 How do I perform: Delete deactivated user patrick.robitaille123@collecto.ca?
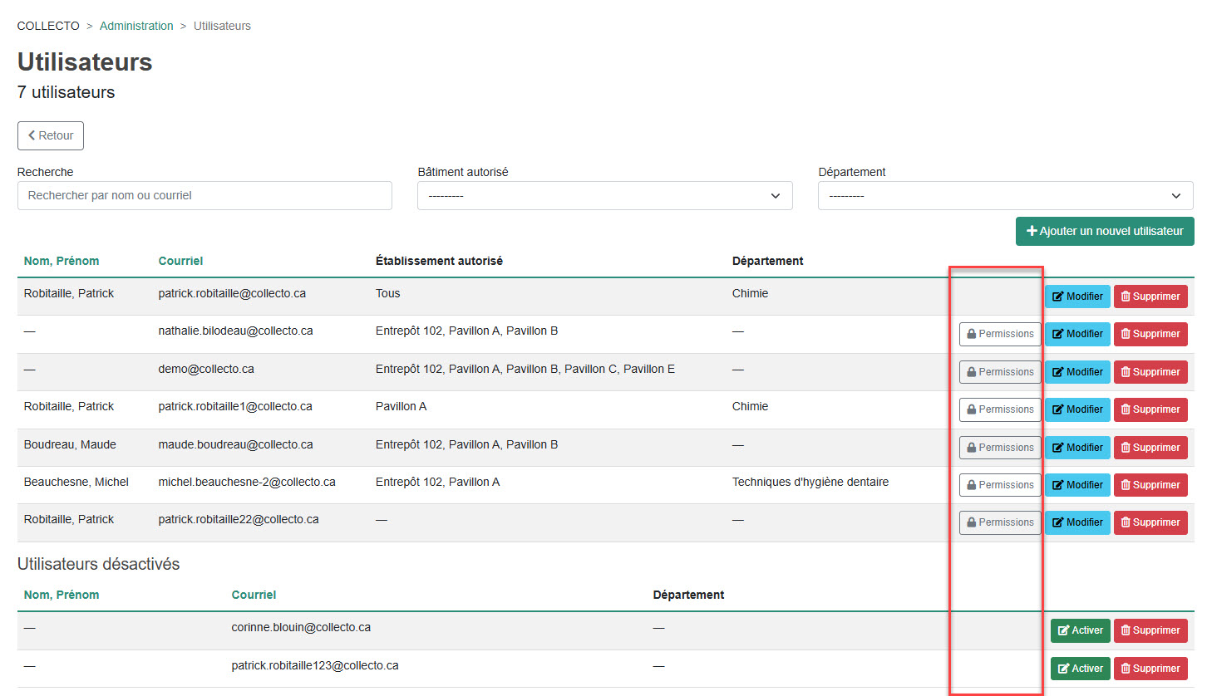click(x=1150, y=669)
